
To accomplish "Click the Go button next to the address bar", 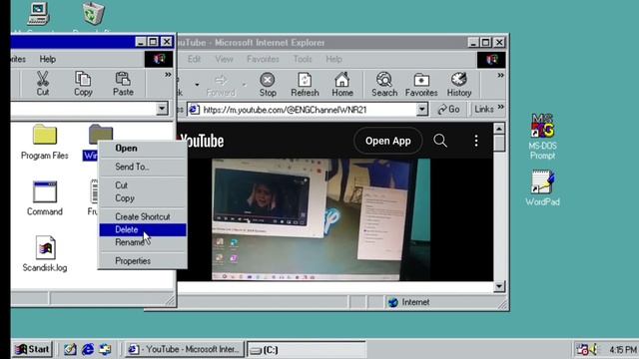I will coord(448,109).
